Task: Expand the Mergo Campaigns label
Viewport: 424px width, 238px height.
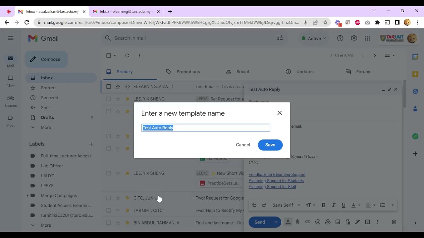Action: pyautogui.click(x=27, y=196)
